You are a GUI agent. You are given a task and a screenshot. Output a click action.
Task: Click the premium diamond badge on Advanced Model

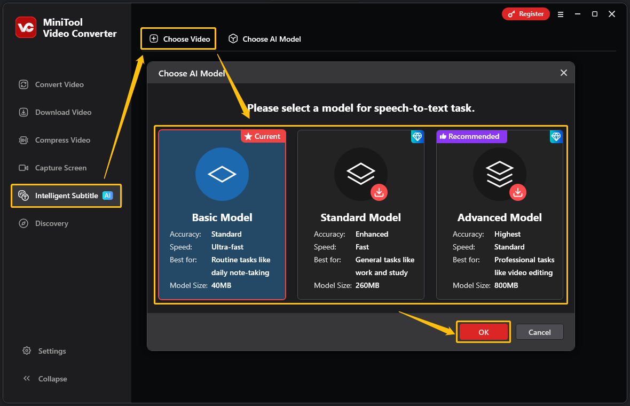tap(556, 137)
